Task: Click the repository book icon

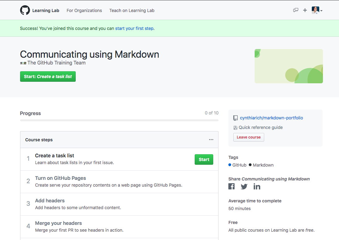Action: pyautogui.click(x=235, y=118)
